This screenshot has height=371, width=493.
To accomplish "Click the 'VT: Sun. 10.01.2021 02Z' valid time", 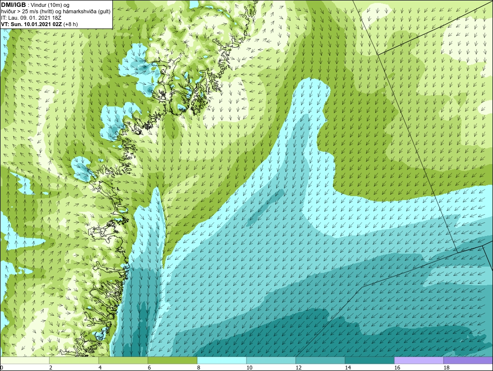I will [32, 24].
